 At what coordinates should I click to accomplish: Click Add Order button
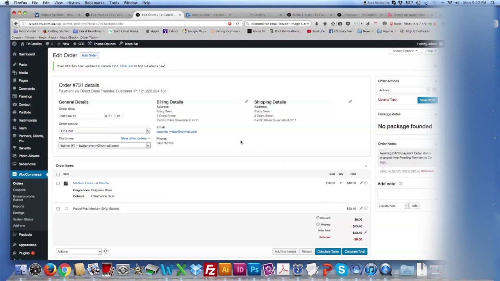(x=89, y=55)
